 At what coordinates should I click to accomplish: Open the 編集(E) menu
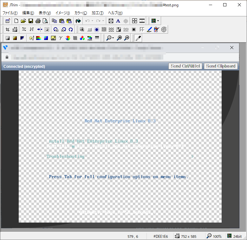tap(28, 13)
